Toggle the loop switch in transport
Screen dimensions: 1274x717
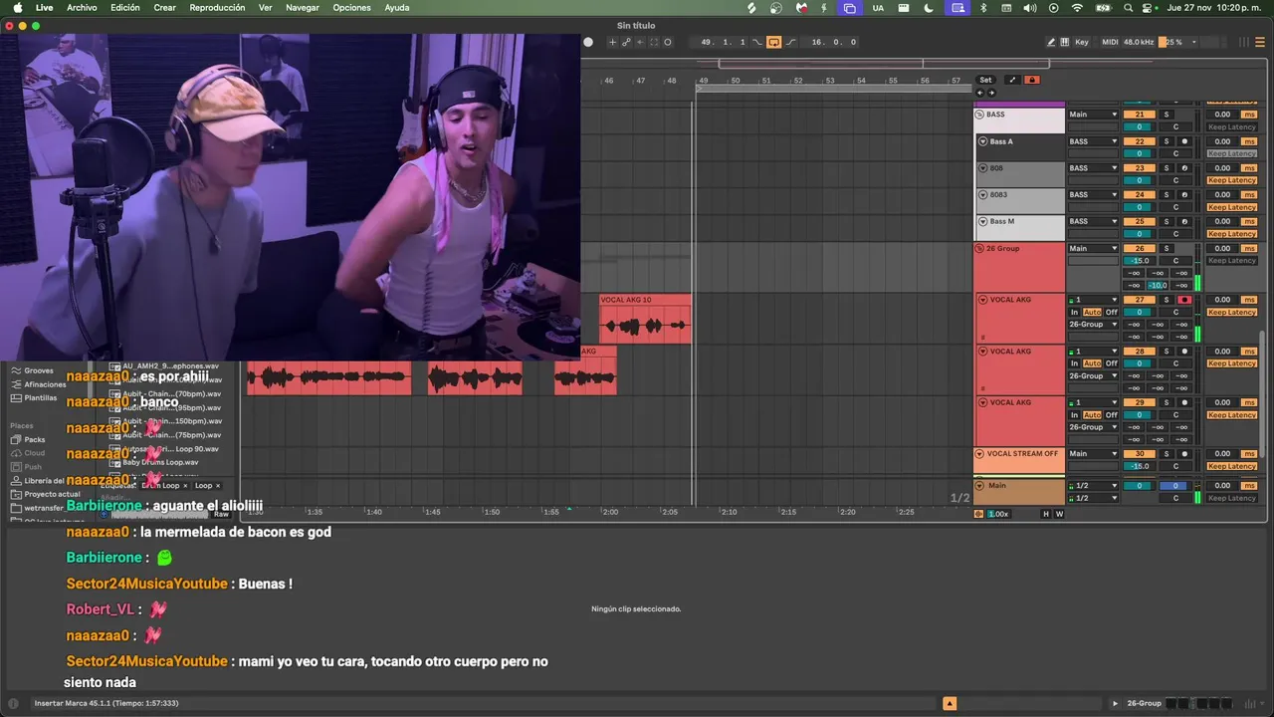(x=773, y=42)
